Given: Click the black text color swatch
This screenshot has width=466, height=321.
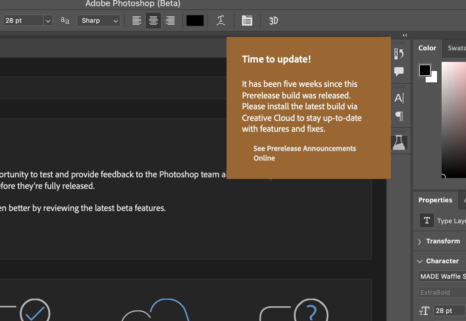Looking at the screenshot, I should tap(195, 21).
